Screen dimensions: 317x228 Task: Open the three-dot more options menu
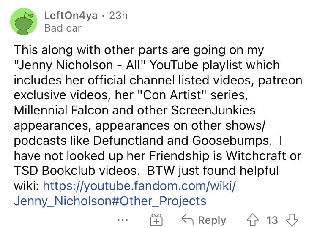tap(123, 220)
